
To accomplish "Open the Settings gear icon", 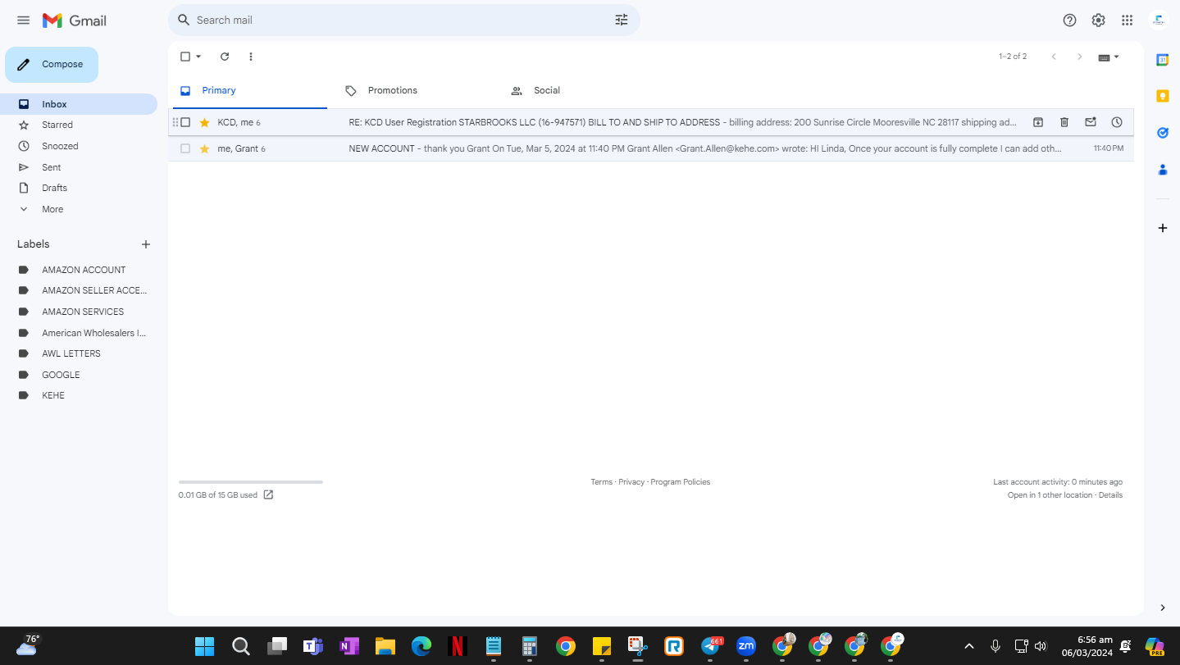I will click(x=1098, y=20).
